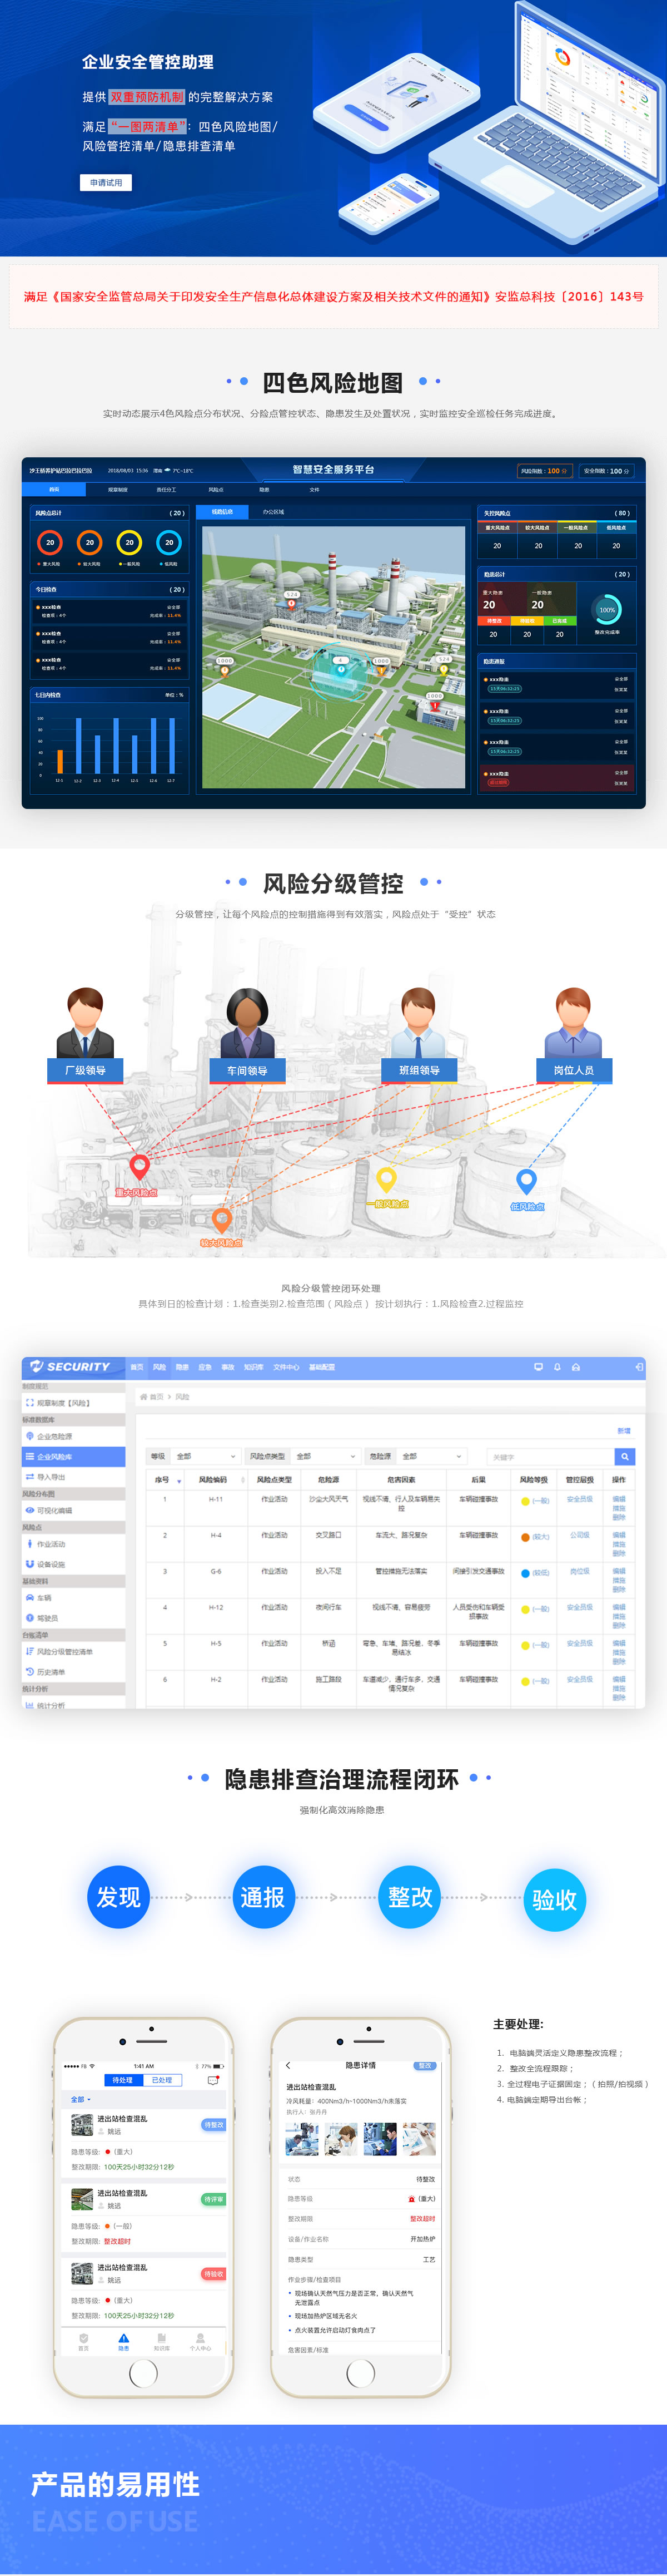
Task: Open the 知识库 tab in the SECURITY nav bar
Action: tap(253, 1367)
